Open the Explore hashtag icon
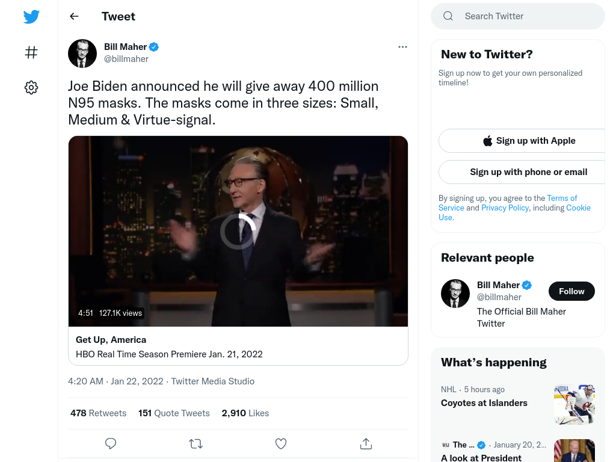 pos(31,52)
